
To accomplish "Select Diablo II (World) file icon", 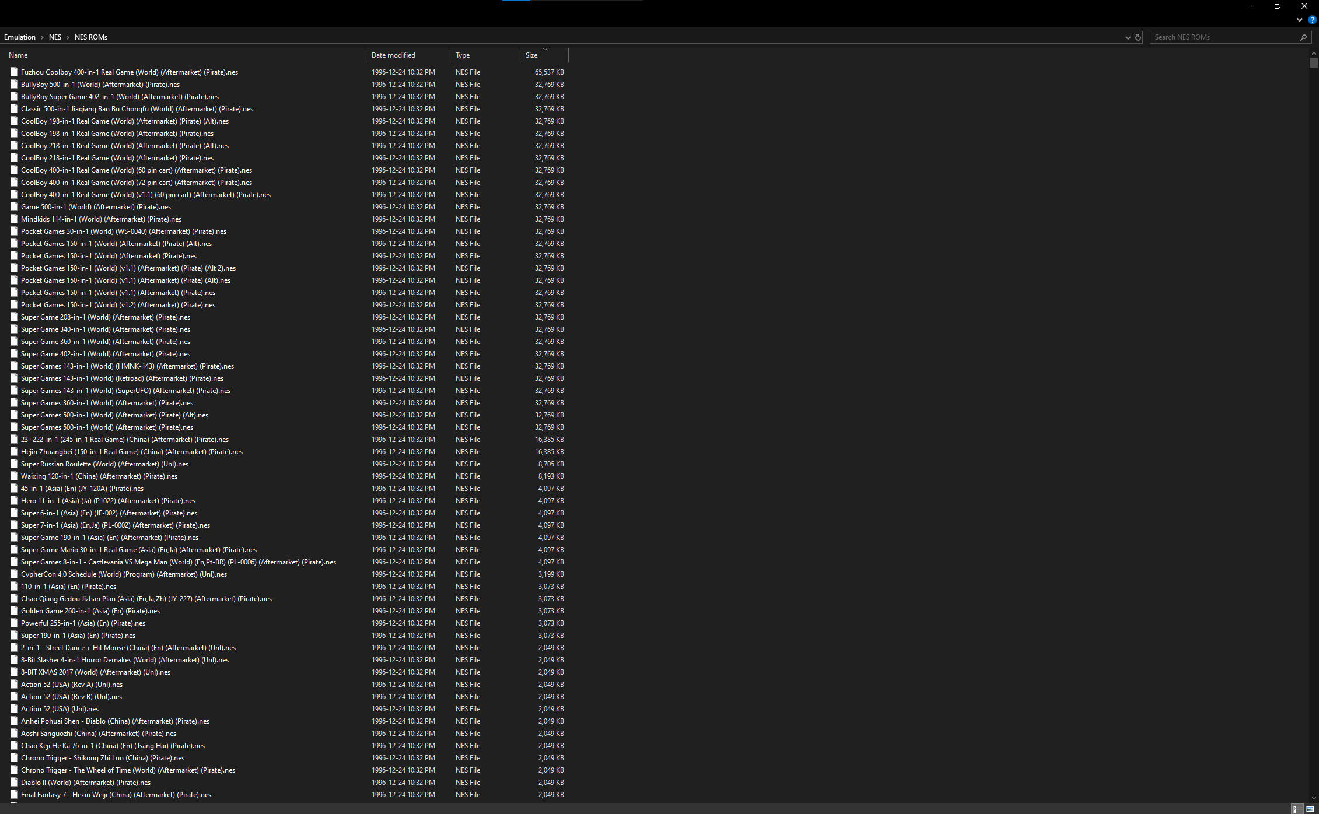I will [x=13, y=783].
